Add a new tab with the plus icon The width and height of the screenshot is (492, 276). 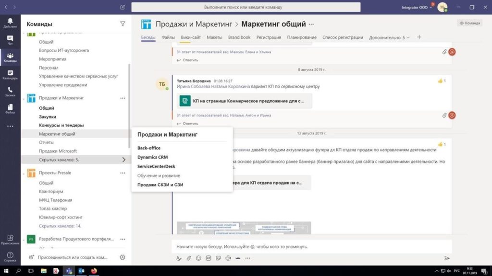point(419,37)
